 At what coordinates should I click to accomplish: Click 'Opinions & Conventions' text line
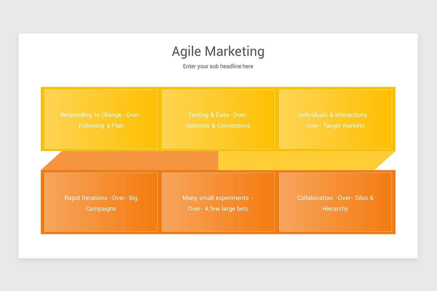[x=218, y=125]
